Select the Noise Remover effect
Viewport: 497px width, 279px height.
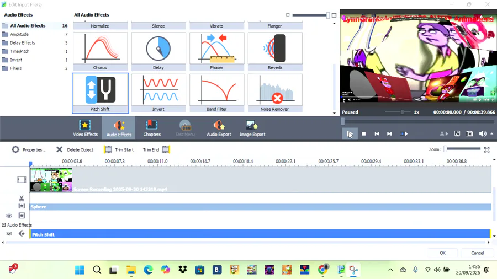click(x=275, y=93)
